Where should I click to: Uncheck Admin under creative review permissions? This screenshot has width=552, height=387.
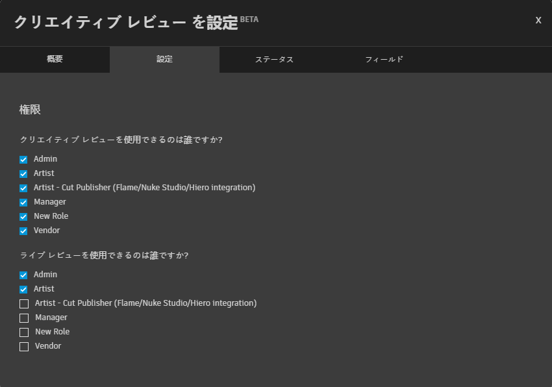[24, 158]
